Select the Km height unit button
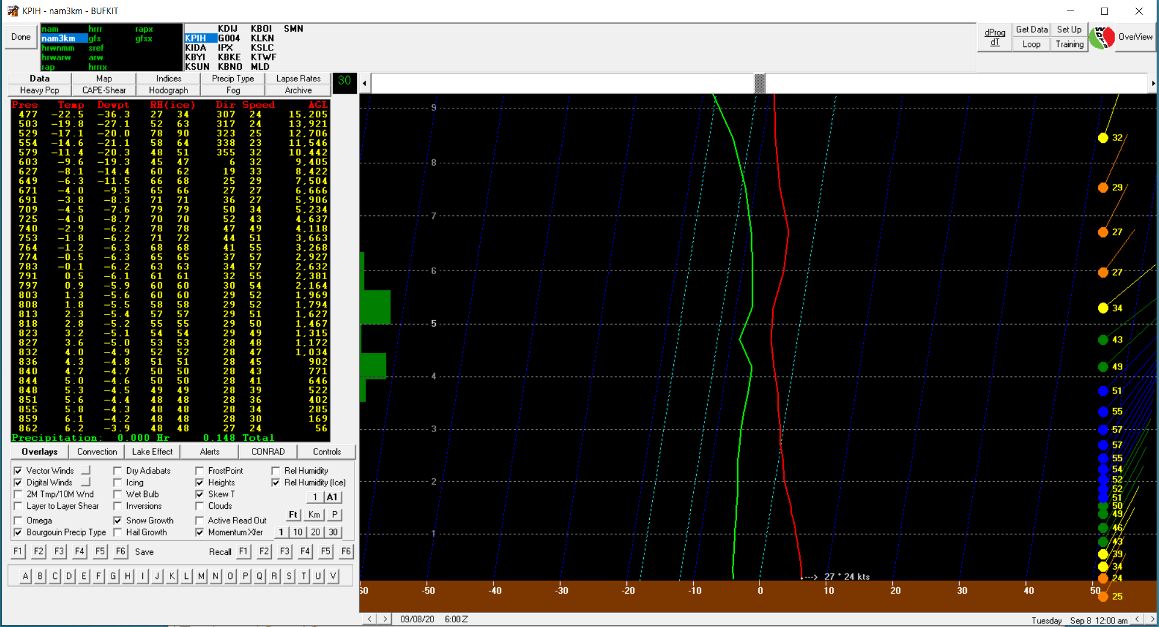The width and height of the screenshot is (1159, 627). pyautogui.click(x=314, y=515)
